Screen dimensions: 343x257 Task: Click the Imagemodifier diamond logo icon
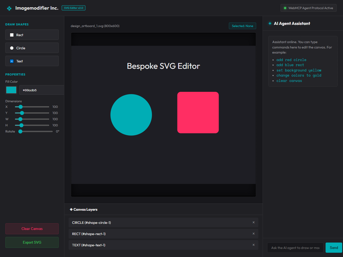(x=9, y=8)
